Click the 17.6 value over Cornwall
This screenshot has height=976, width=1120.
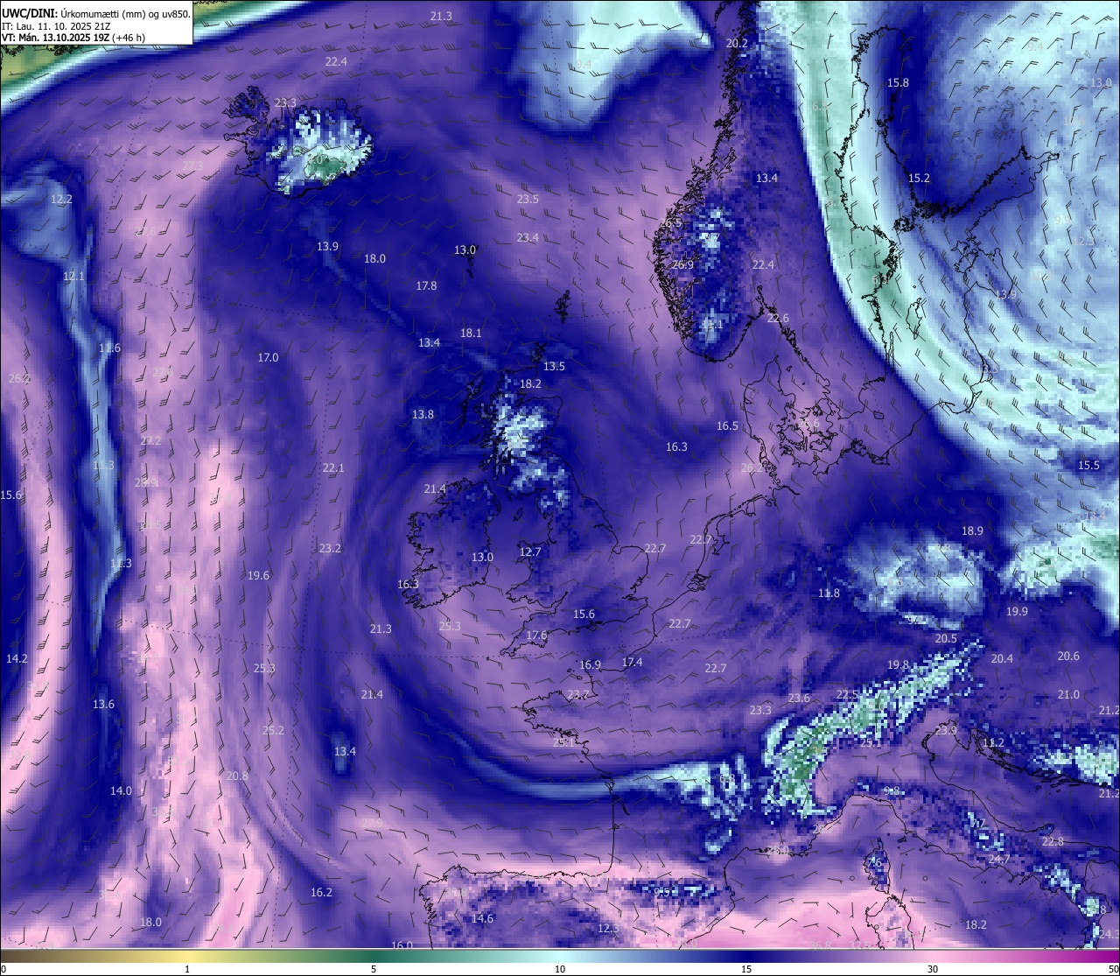(536, 635)
